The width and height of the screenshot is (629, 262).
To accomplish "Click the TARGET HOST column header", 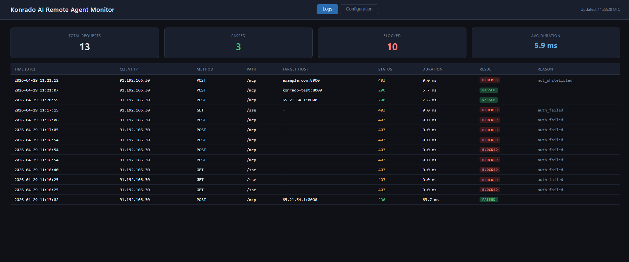I will pos(295,69).
